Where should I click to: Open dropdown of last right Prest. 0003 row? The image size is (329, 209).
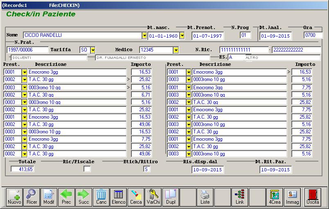tap(188, 154)
